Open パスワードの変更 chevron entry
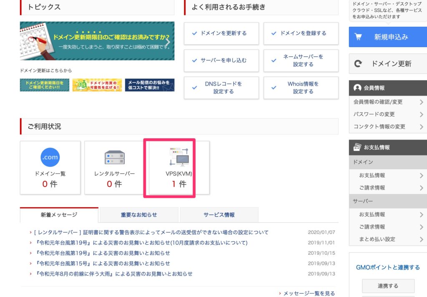This screenshot has width=427, height=297. pyautogui.click(x=422, y=114)
